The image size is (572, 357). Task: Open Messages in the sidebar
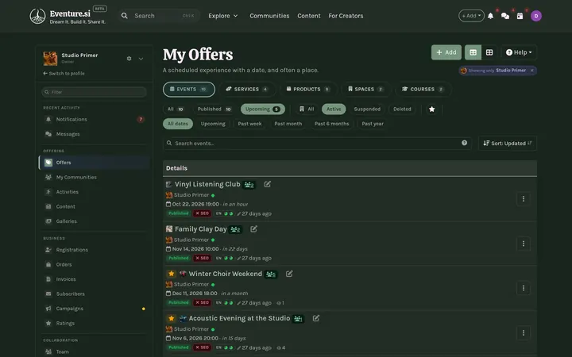click(x=94, y=134)
